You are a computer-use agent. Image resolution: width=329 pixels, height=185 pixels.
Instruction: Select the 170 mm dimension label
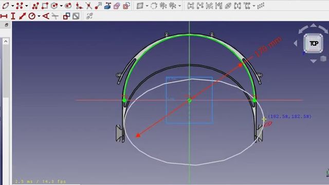(x=268, y=47)
